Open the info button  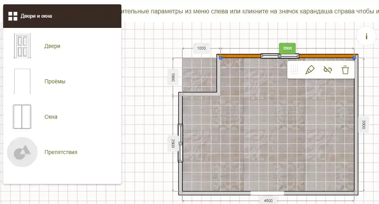[366, 37]
